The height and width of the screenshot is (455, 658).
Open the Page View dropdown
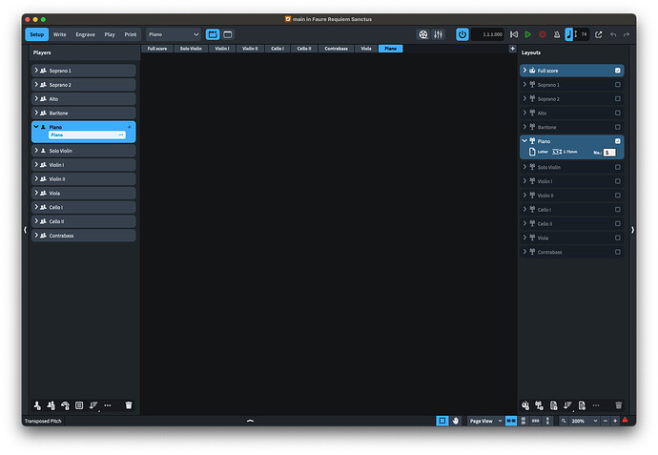[485, 421]
